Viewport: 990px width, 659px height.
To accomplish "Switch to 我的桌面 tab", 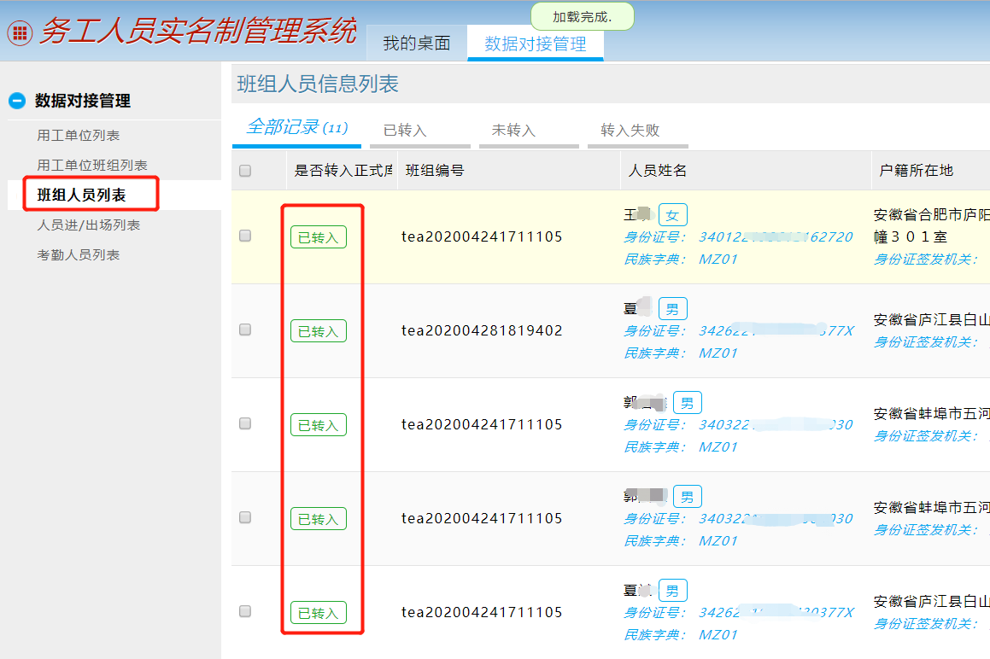I will [416, 44].
